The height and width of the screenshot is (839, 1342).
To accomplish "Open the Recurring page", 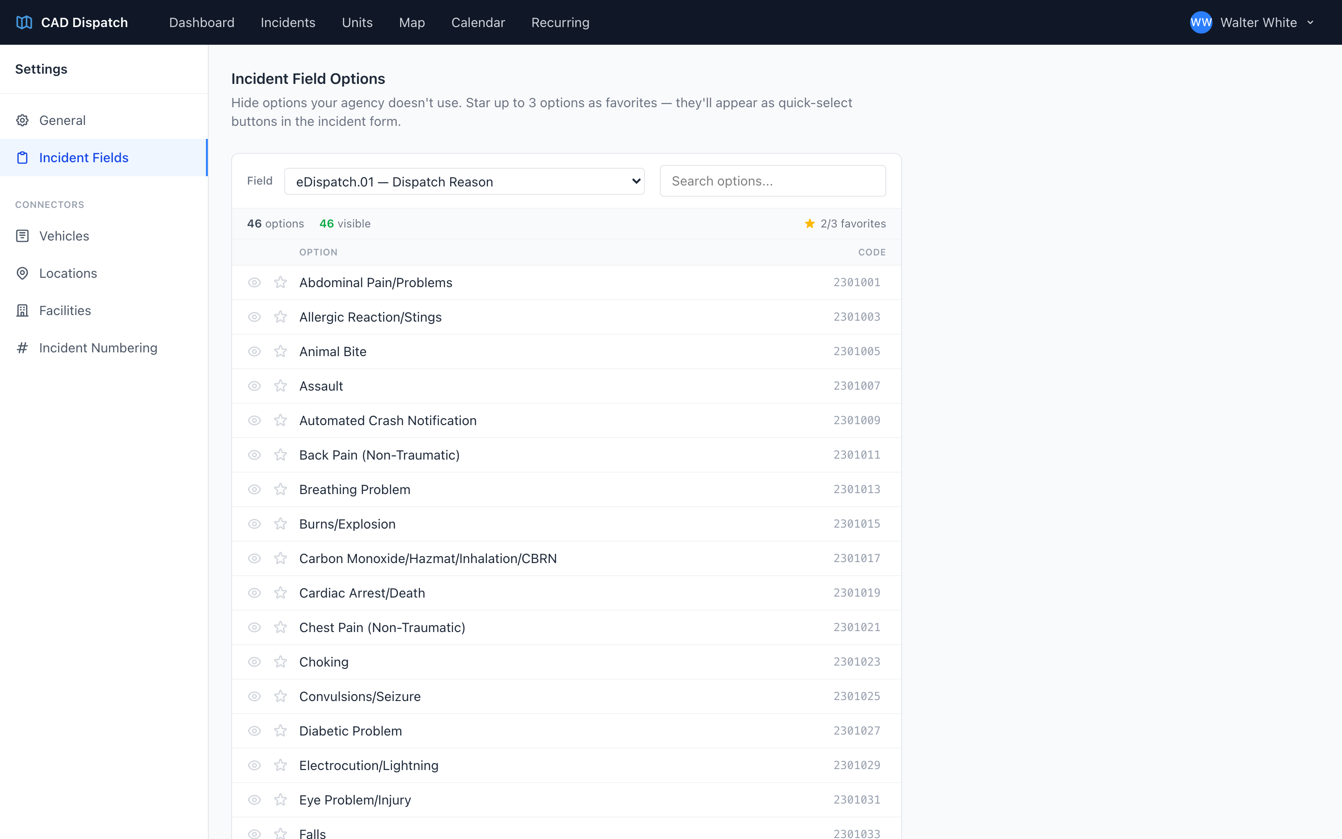I will [x=560, y=22].
